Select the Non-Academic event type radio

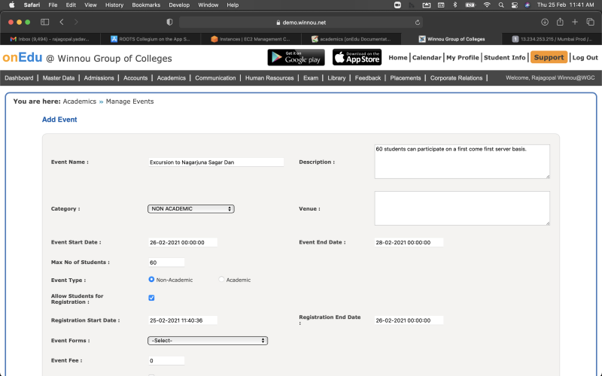(x=151, y=280)
